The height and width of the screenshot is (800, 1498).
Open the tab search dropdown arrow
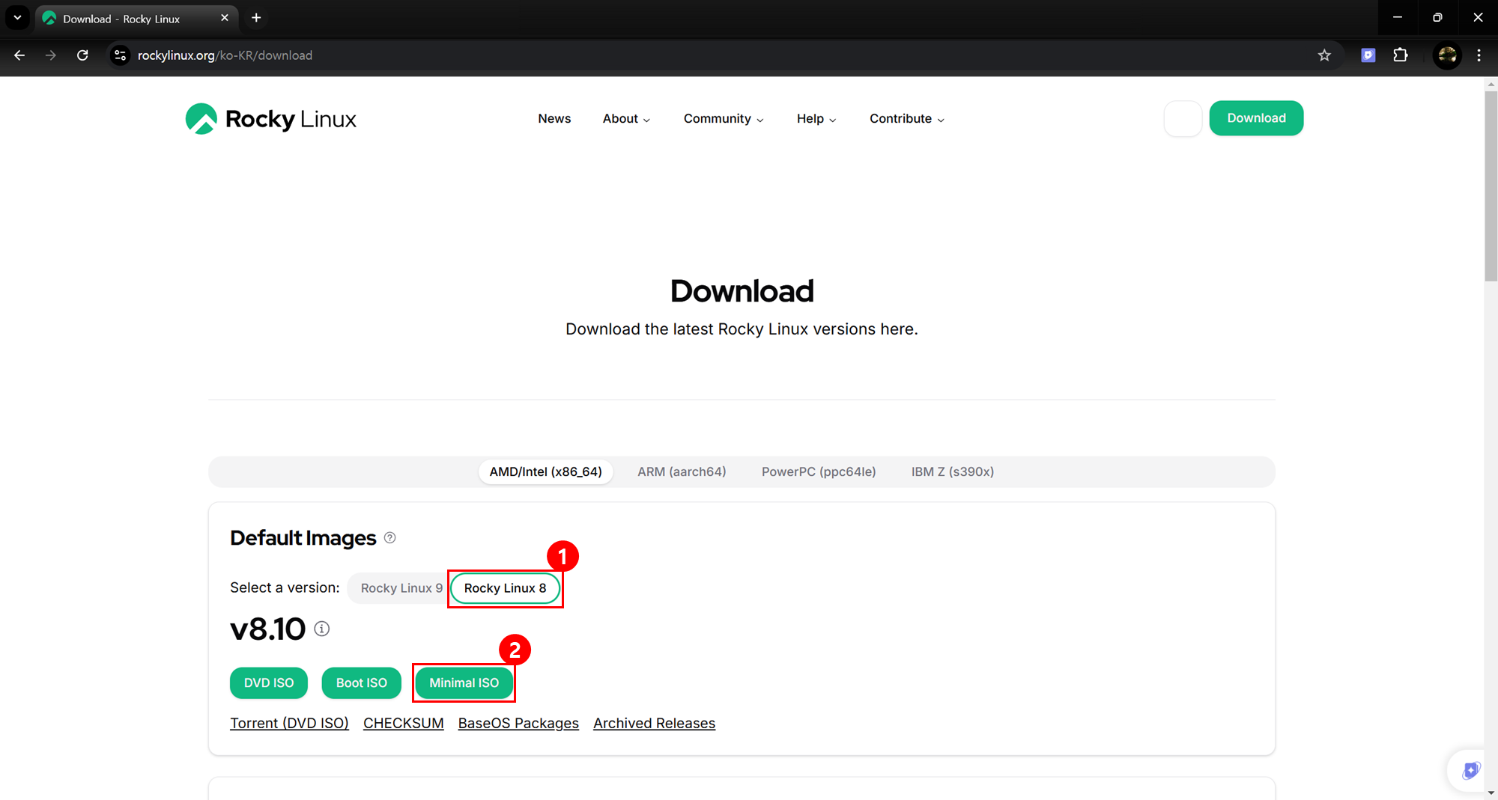click(x=17, y=18)
